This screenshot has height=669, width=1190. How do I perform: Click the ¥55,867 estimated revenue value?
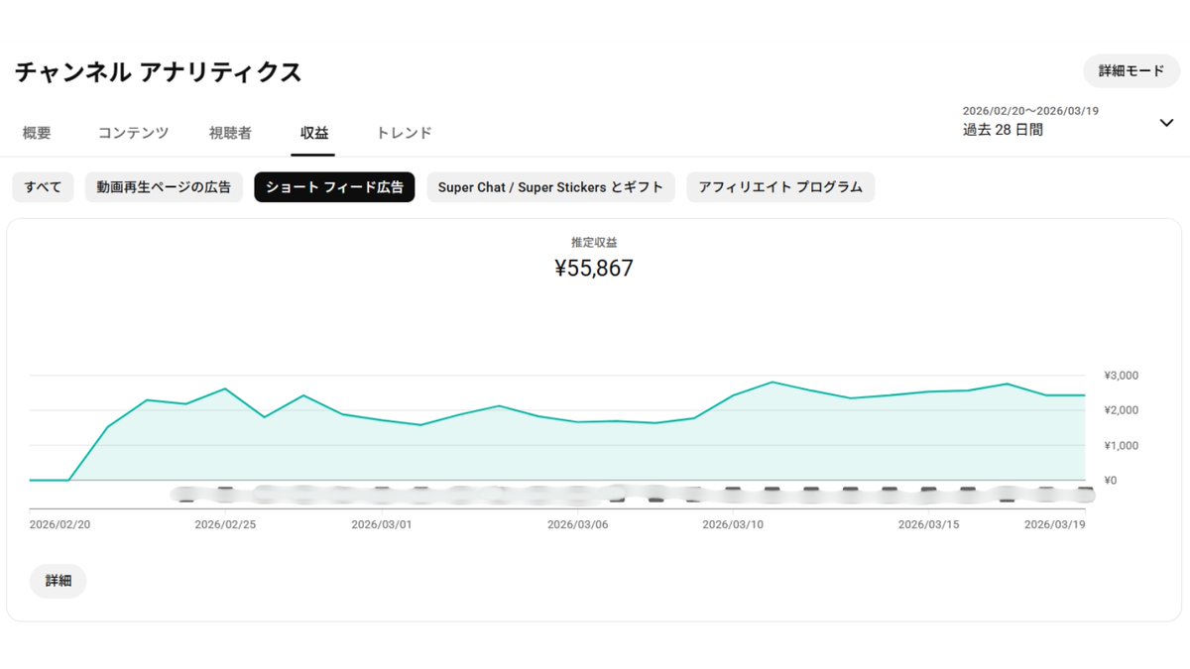tap(594, 269)
